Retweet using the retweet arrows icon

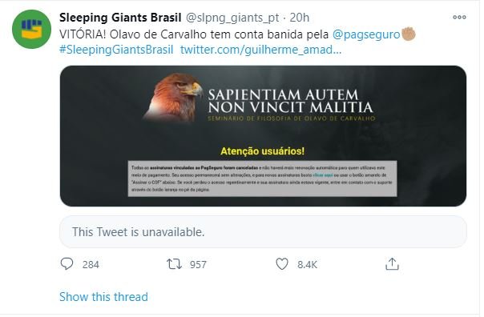(x=175, y=264)
